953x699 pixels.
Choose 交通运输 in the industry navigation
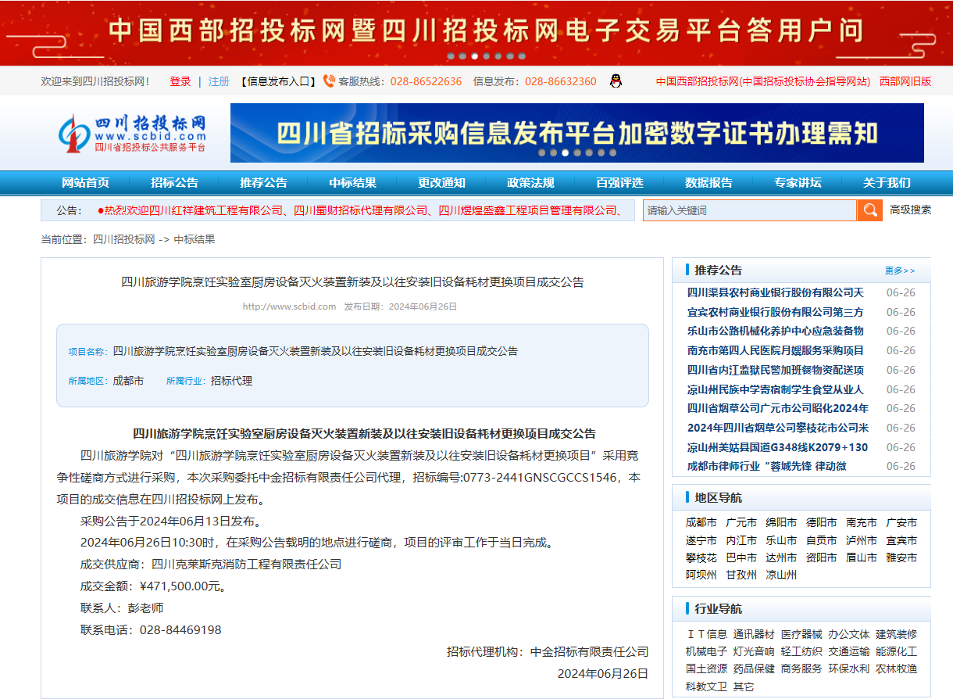tap(849, 651)
